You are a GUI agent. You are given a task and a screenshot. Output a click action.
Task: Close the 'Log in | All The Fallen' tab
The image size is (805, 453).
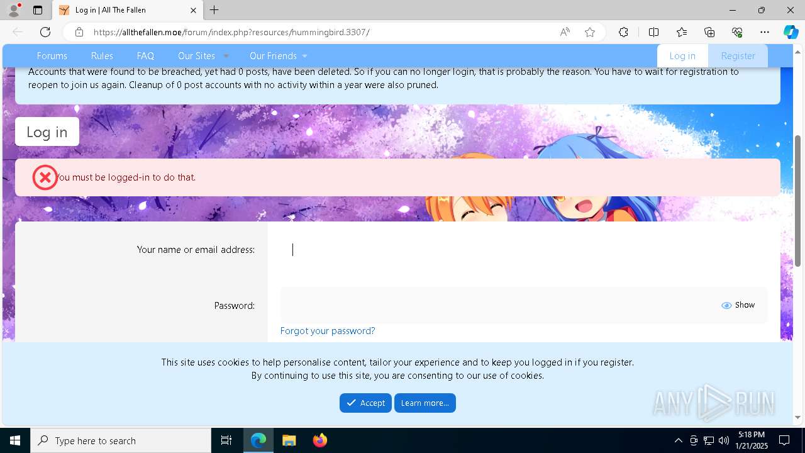click(x=193, y=10)
